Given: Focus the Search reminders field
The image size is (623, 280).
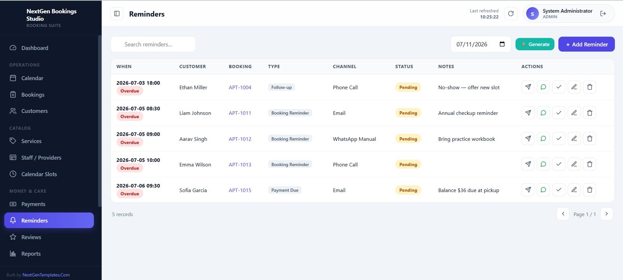Looking at the screenshot, I should click(153, 44).
